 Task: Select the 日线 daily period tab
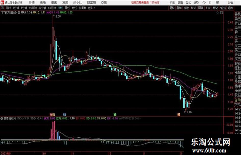coord(60,8)
